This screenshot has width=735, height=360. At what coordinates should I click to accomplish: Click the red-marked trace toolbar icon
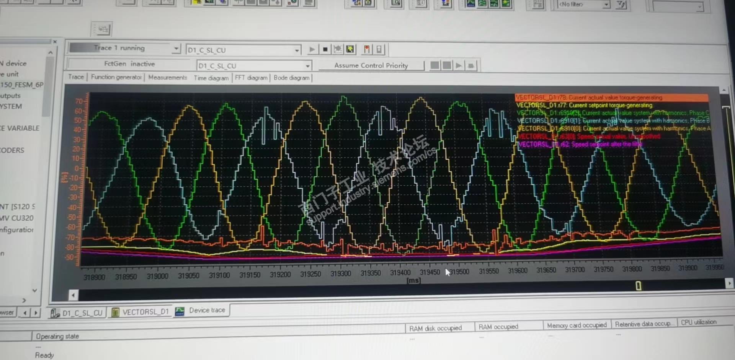(367, 49)
